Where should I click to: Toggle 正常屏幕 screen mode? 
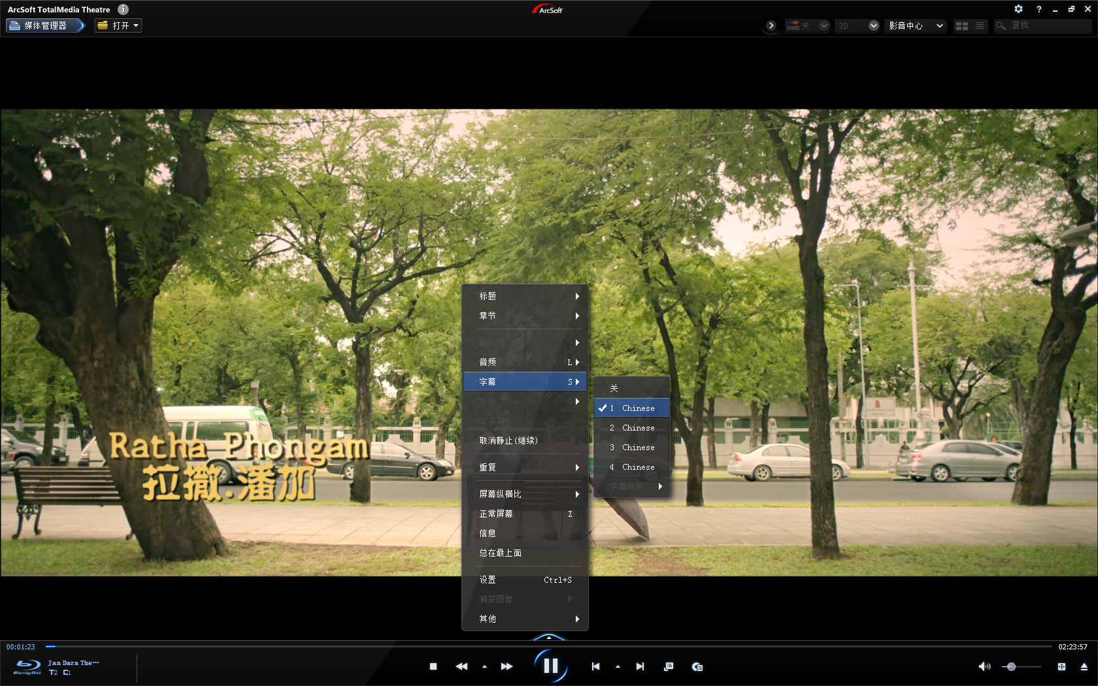(x=525, y=514)
